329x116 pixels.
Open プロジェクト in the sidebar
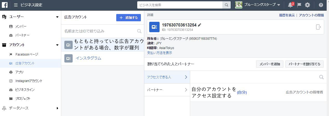[23, 98]
